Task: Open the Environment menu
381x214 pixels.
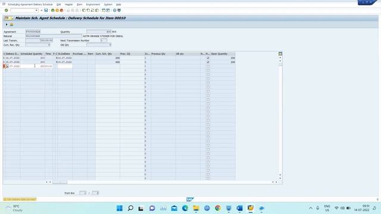Action: coord(93,4)
